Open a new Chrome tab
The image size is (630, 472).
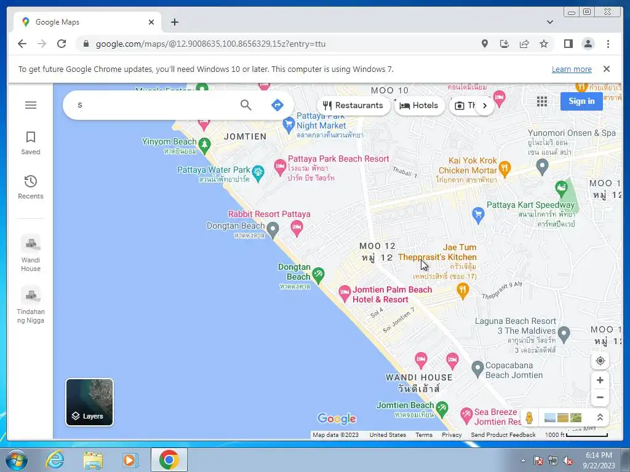[174, 22]
